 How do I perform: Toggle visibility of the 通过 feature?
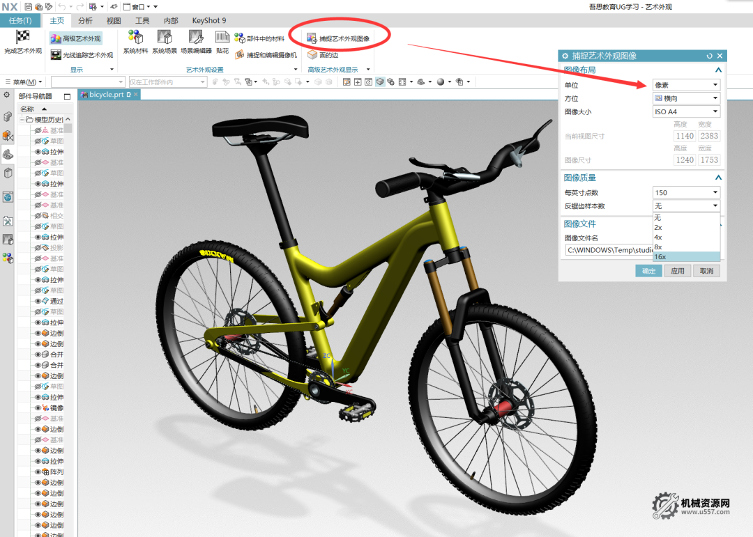pos(38,301)
